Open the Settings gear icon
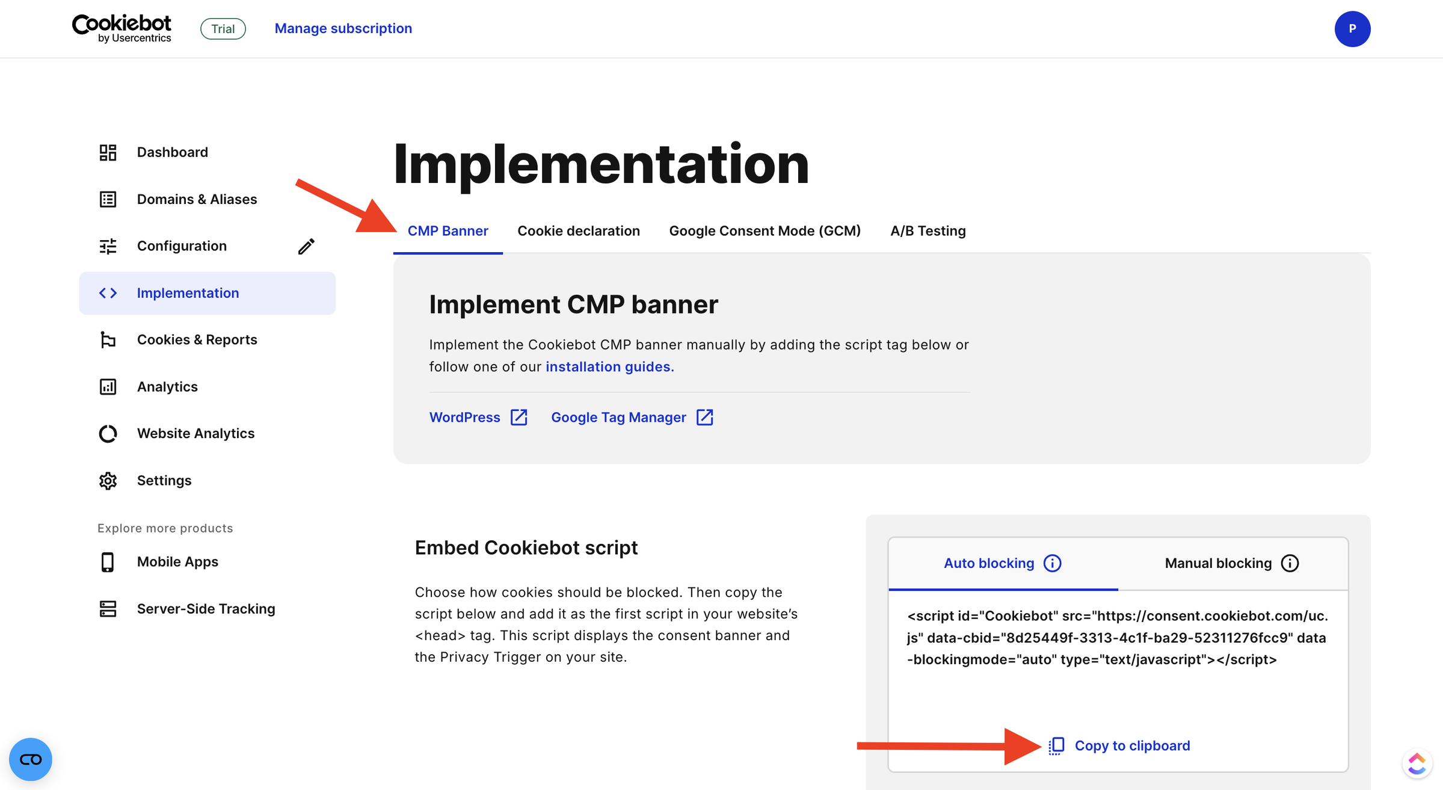Screen dimensions: 1443x790 coord(108,481)
